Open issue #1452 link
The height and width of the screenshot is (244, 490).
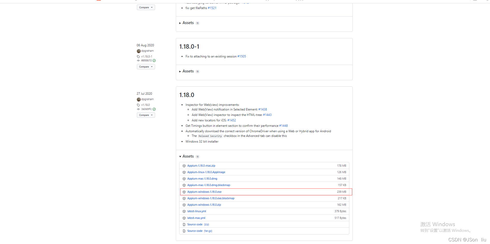click(x=232, y=120)
